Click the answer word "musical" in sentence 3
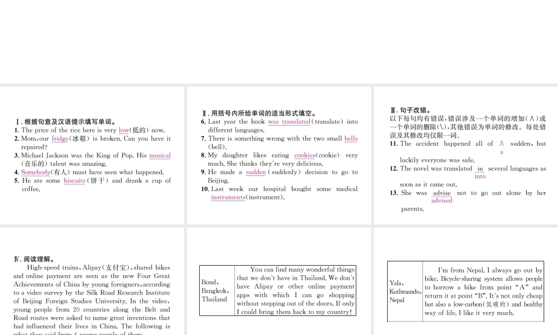This screenshot has height=335, width=558. [160, 156]
